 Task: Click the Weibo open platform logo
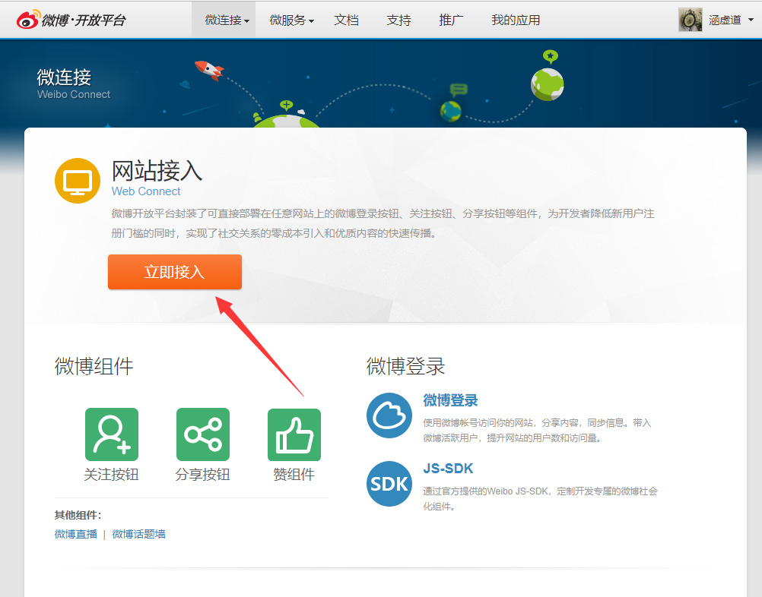71,20
